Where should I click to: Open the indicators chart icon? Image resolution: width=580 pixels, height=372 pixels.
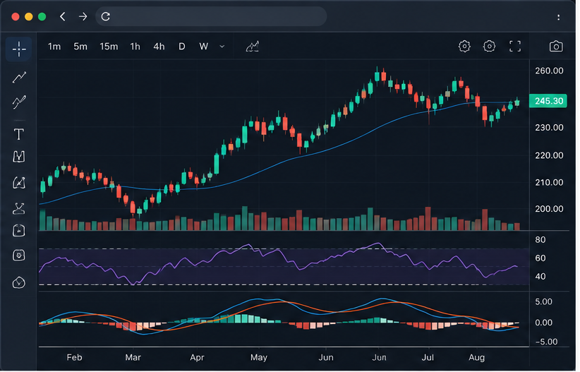pyautogui.click(x=253, y=47)
